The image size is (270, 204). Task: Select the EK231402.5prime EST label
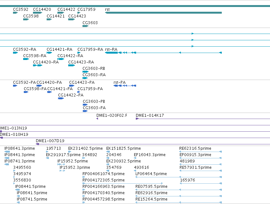coord(85,148)
